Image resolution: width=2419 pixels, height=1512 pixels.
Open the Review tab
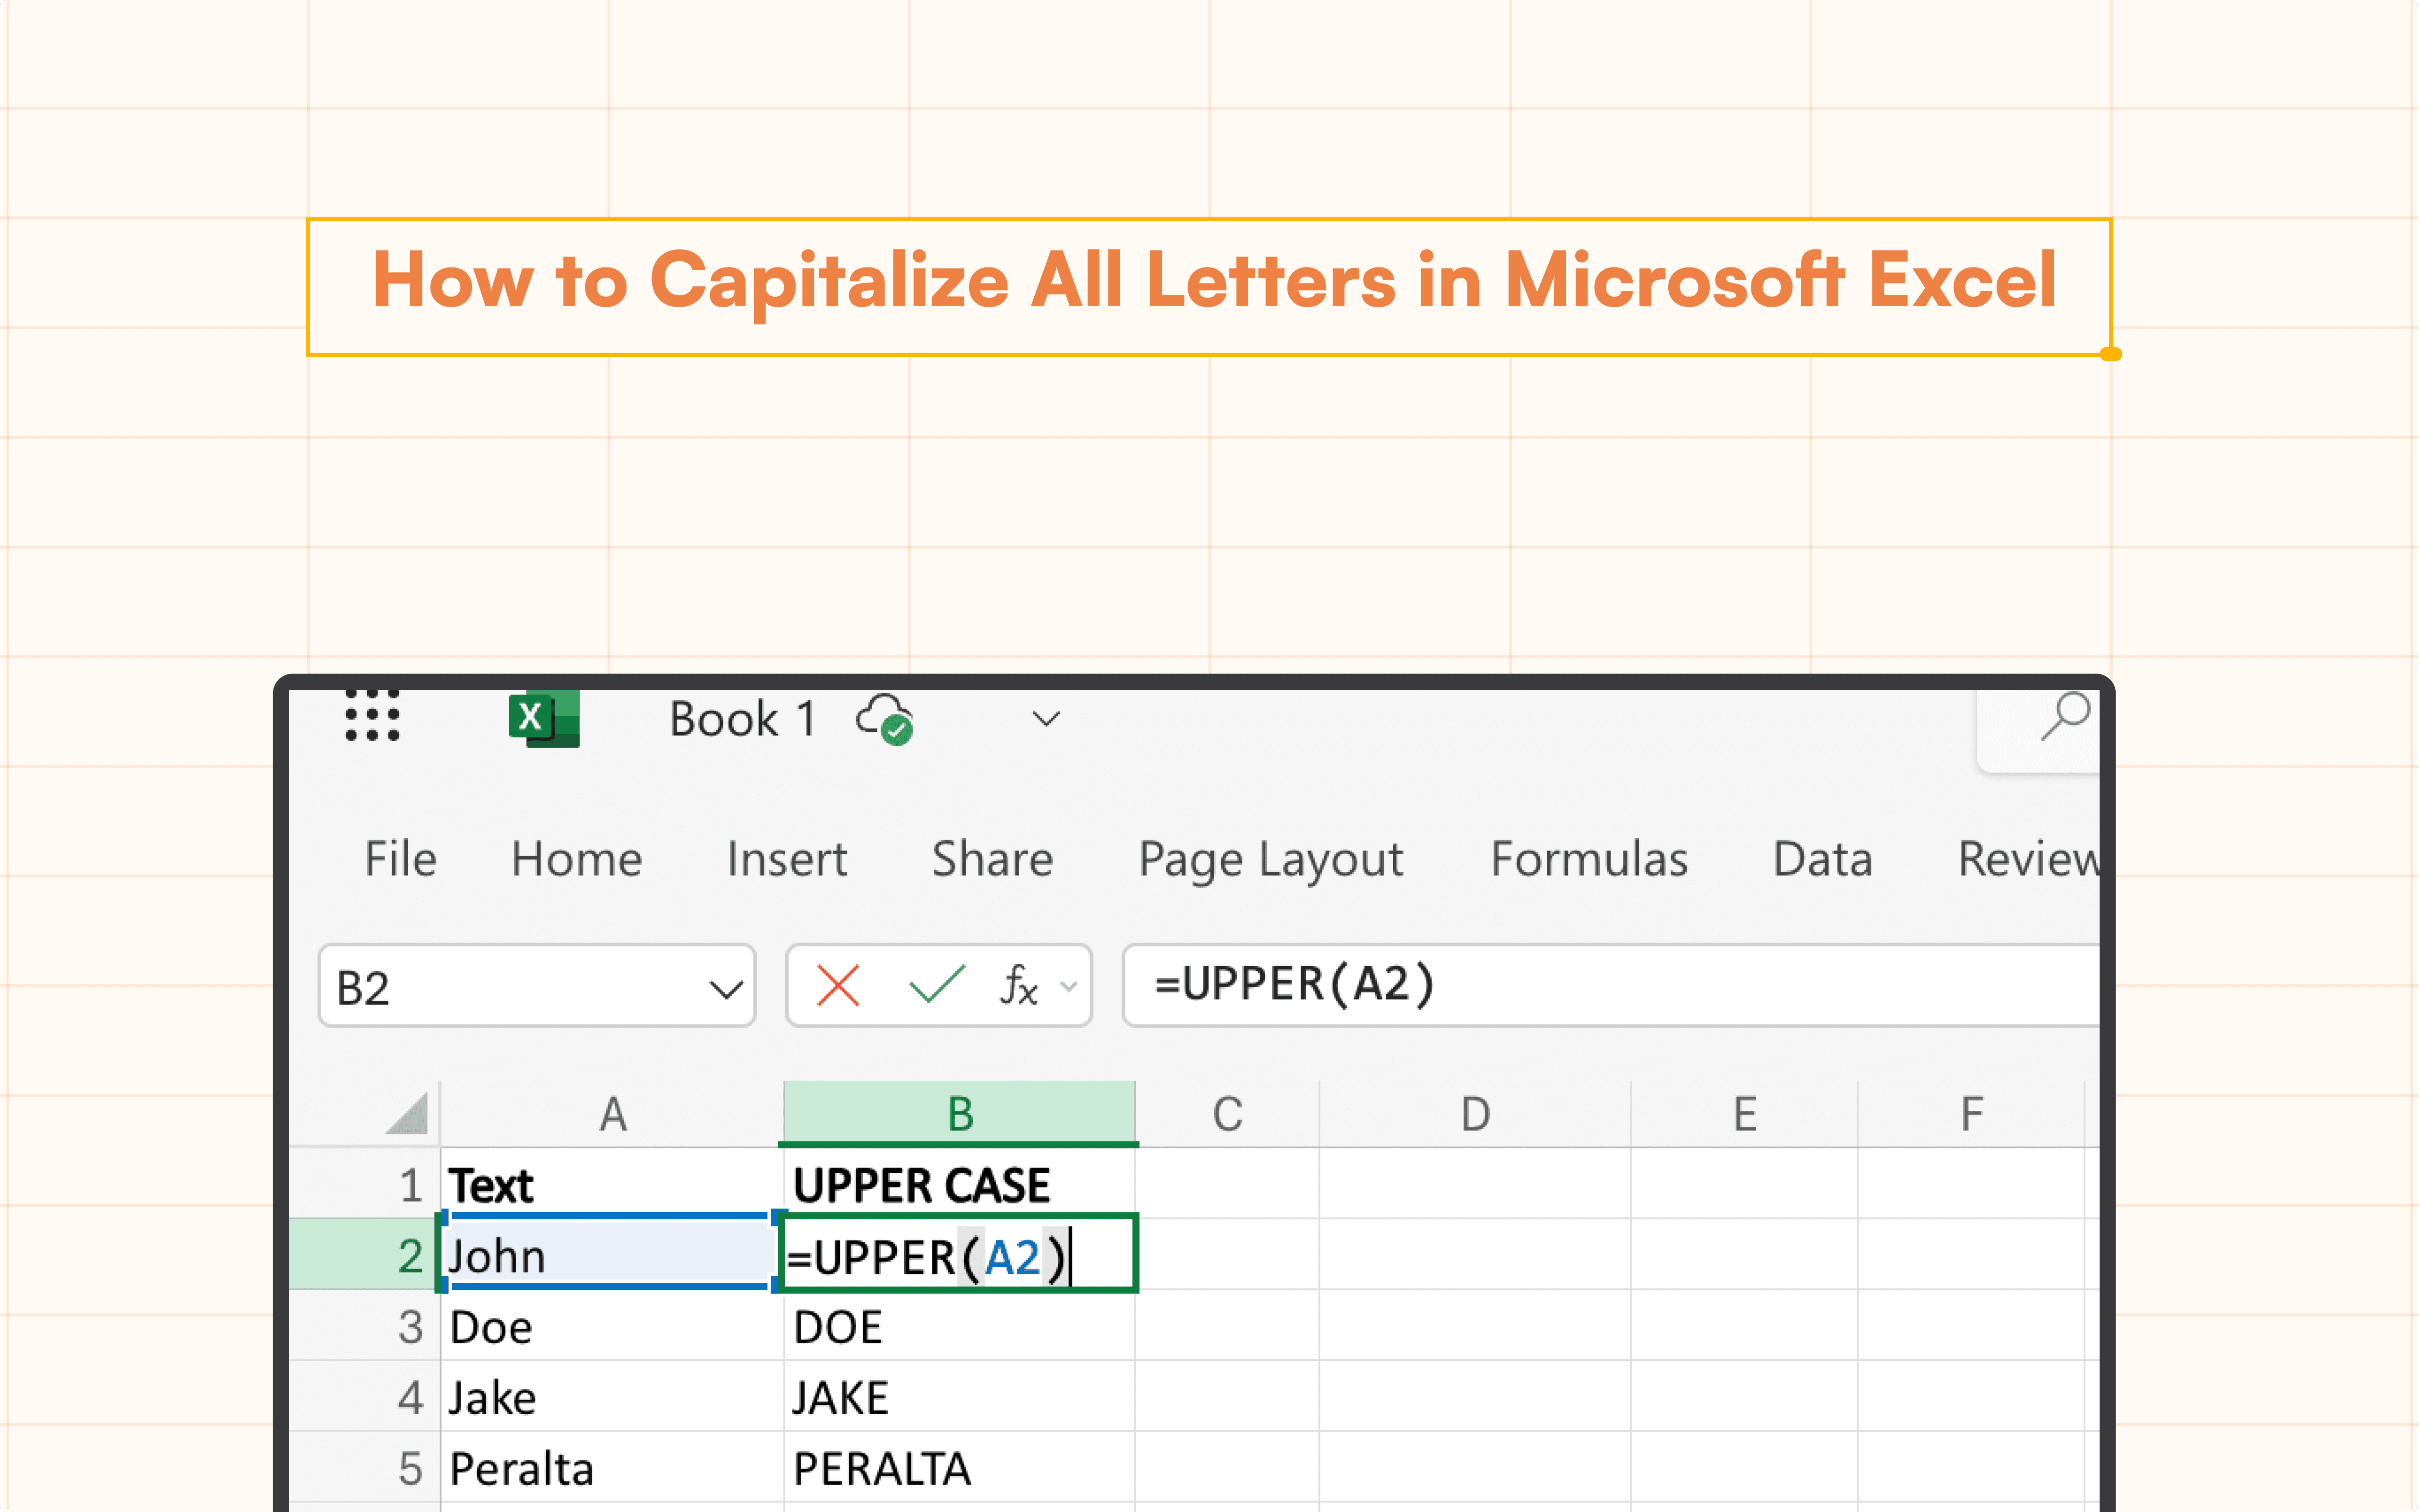click(2028, 859)
